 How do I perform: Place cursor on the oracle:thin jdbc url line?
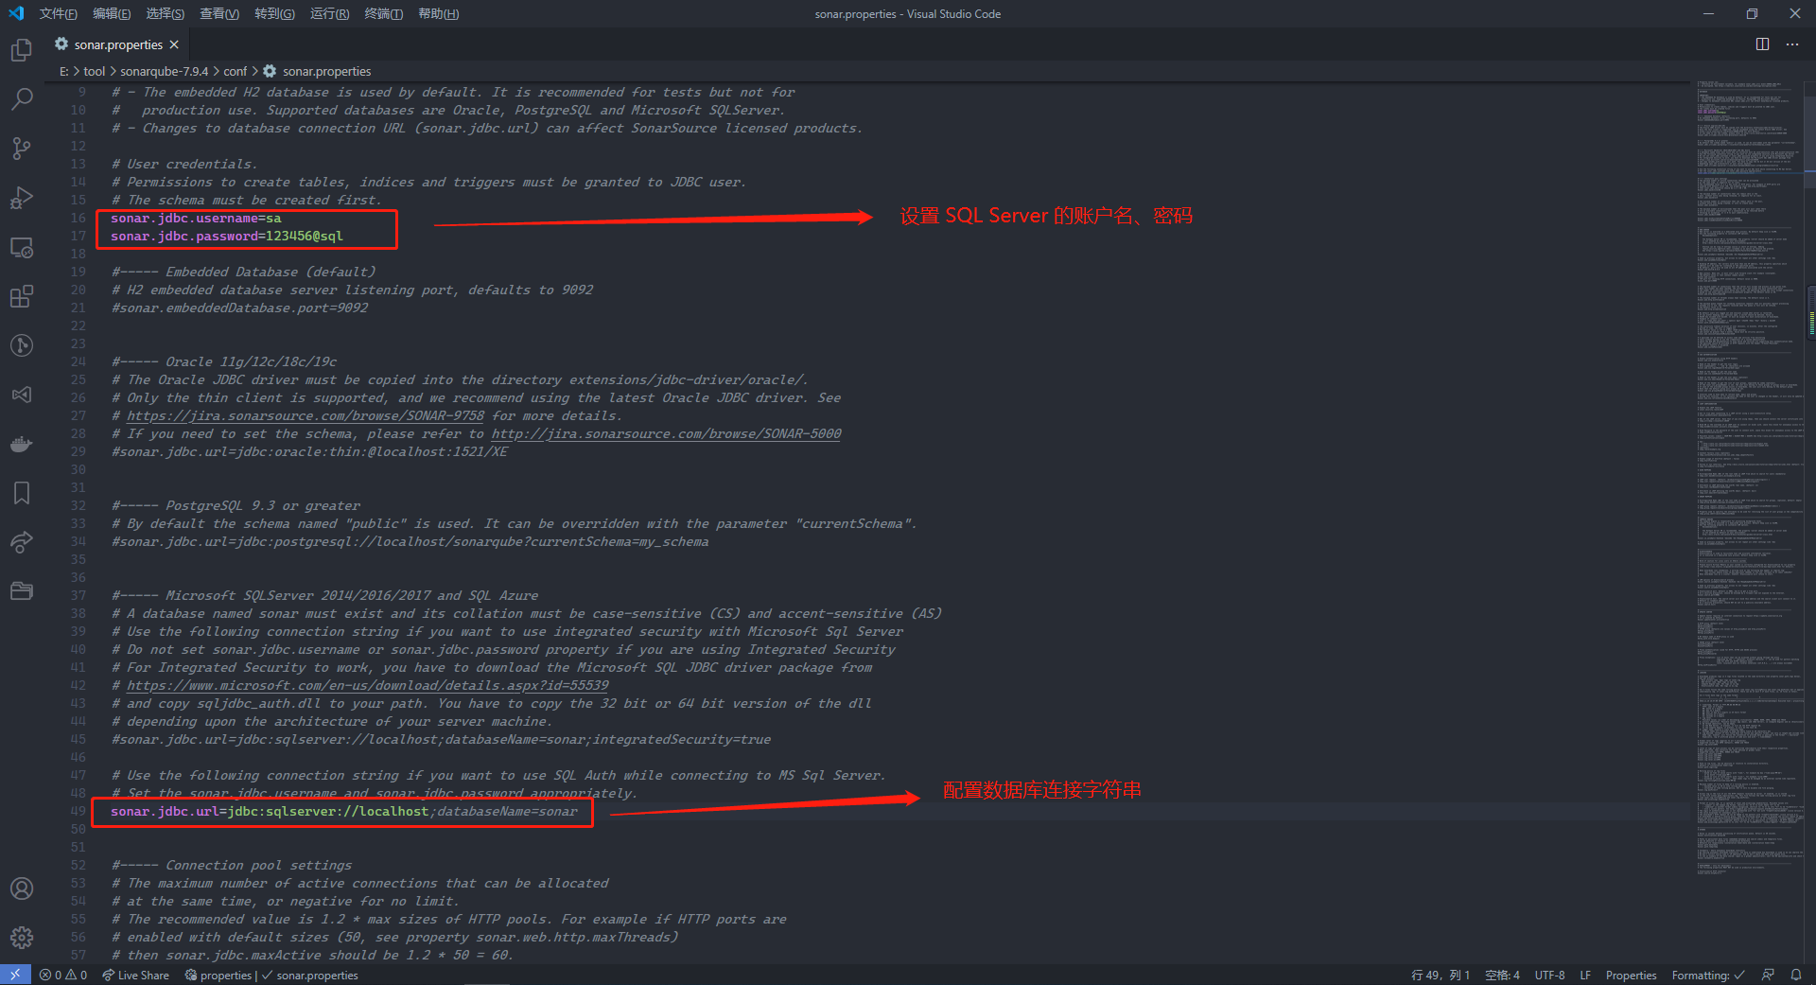pyautogui.click(x=309, y=451)
